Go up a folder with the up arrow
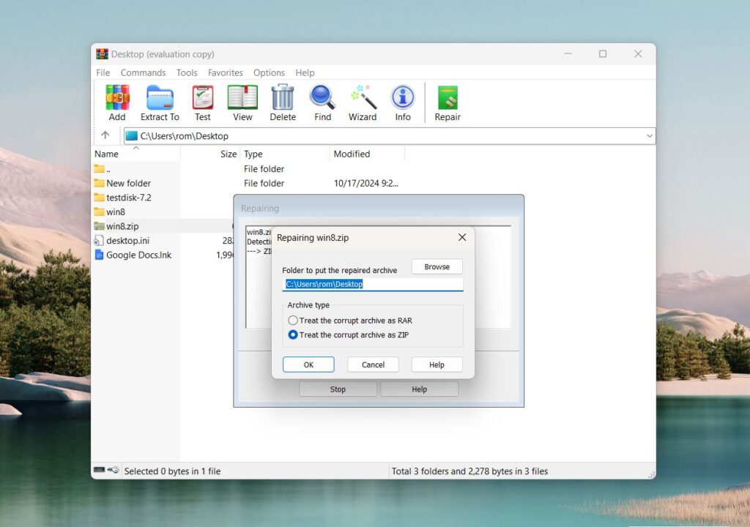Image resolution: width=750 pixels, height=527 pixels. point(105,135)
